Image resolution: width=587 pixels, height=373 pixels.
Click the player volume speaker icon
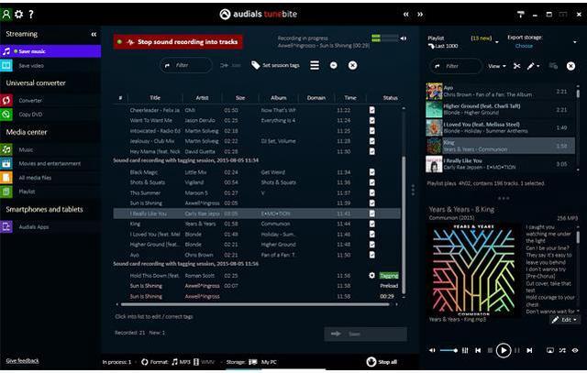click(432, 351)
